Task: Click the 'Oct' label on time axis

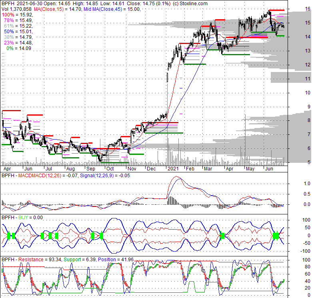Action: click(110, 169)
